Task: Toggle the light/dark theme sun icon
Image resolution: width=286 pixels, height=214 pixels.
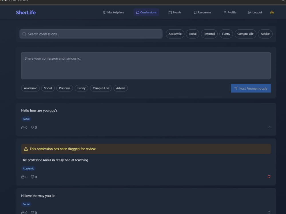Action: [x=272, y=12]
